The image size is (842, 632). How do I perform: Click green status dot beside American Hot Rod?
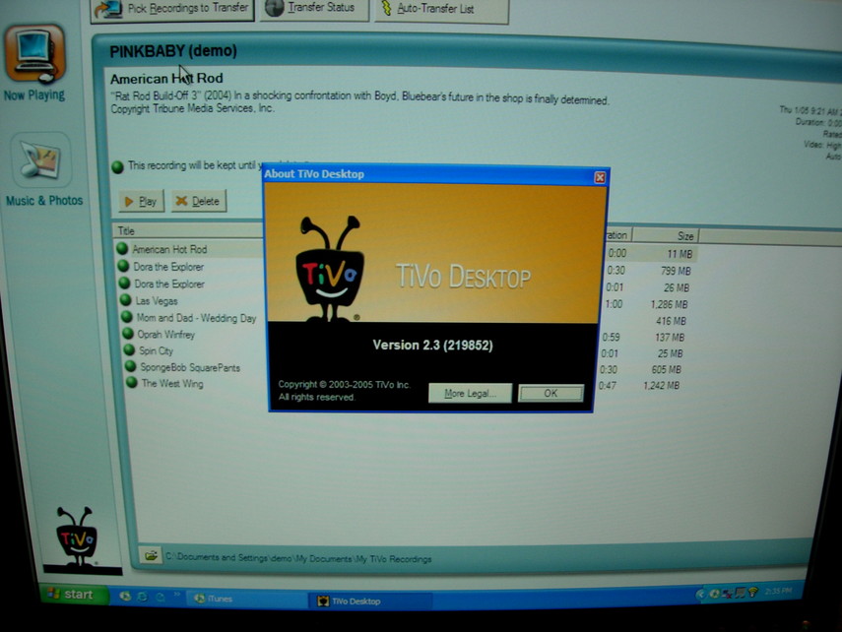(x=122, y=248)
